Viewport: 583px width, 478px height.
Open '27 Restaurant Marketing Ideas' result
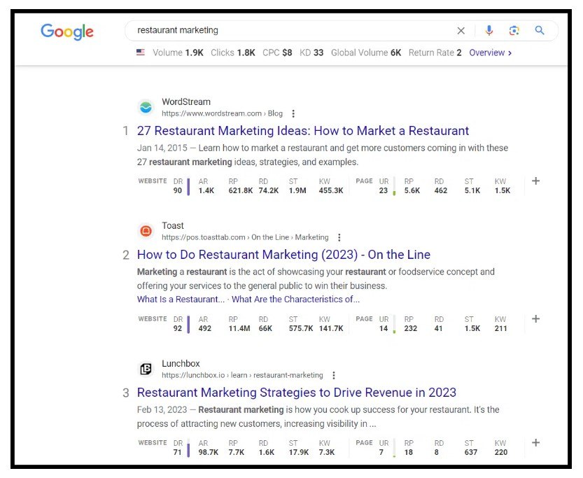[302, 131]
